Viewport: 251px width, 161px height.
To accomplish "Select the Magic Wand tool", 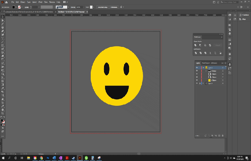I will pyautogui.click(x=3, y=24).
